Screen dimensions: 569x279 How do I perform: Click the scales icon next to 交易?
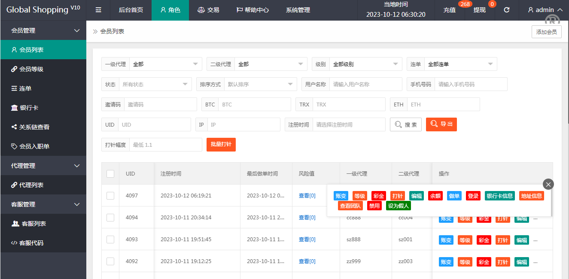click(200, 9)
